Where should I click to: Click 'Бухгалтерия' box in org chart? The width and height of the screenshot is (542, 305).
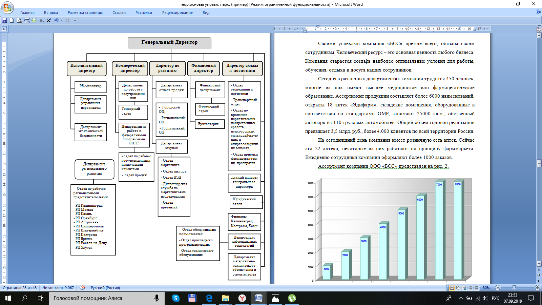coord(210,124)
